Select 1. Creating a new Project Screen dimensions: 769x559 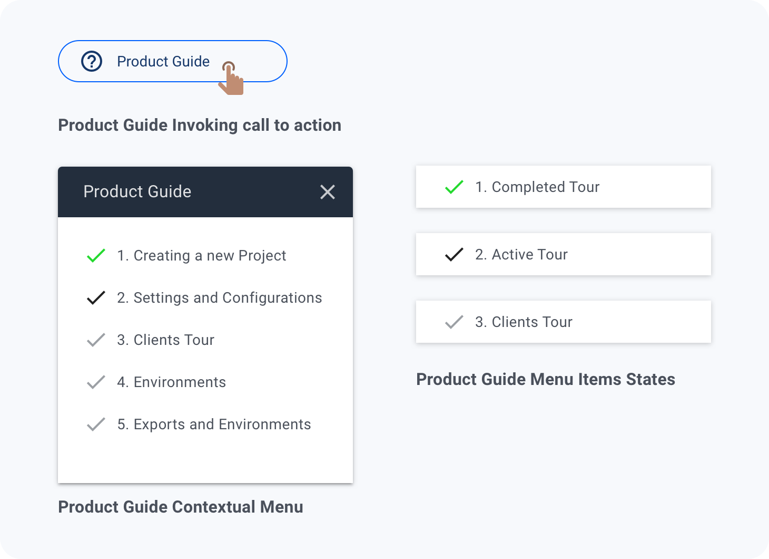[x=202, y=256]
